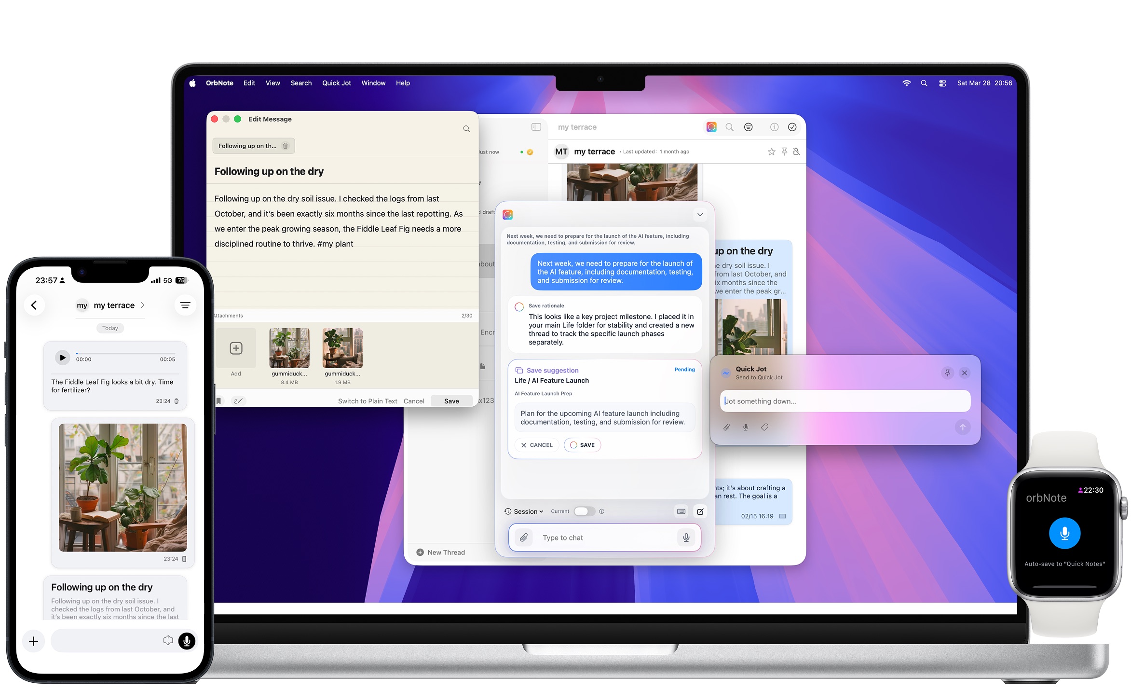This screenshot has height=690, width=1131.
Task: Open Control Center in menu bar
Action: [942, 83]
